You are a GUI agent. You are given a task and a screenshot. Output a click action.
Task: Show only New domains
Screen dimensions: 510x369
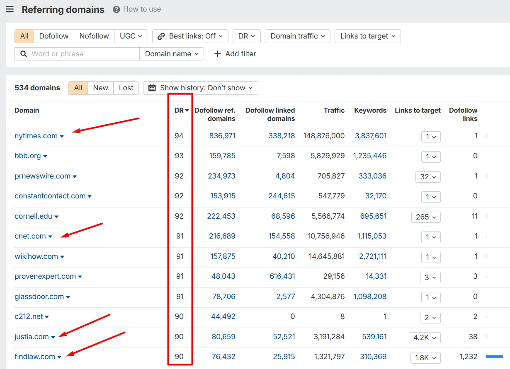(x=101, y=88)
